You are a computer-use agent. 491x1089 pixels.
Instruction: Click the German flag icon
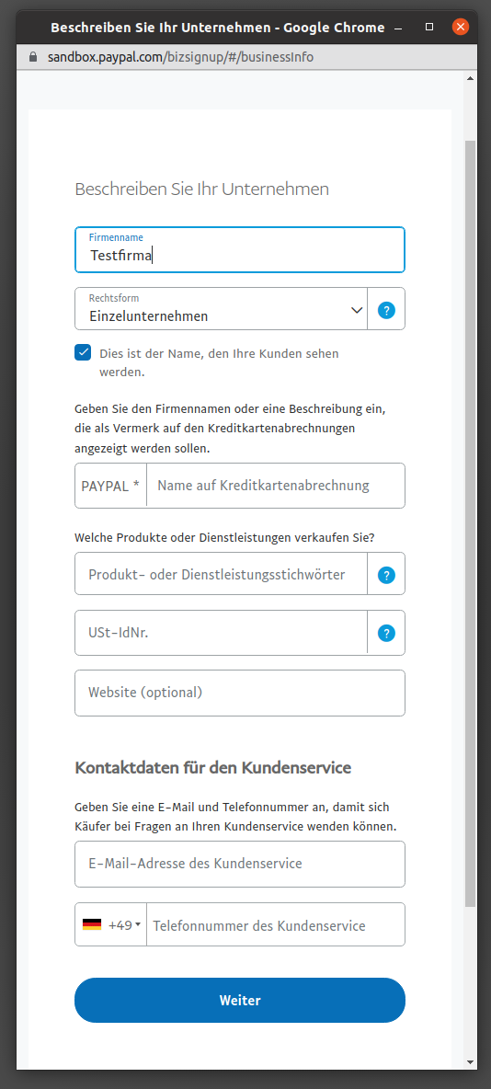(x=92, y=925)
